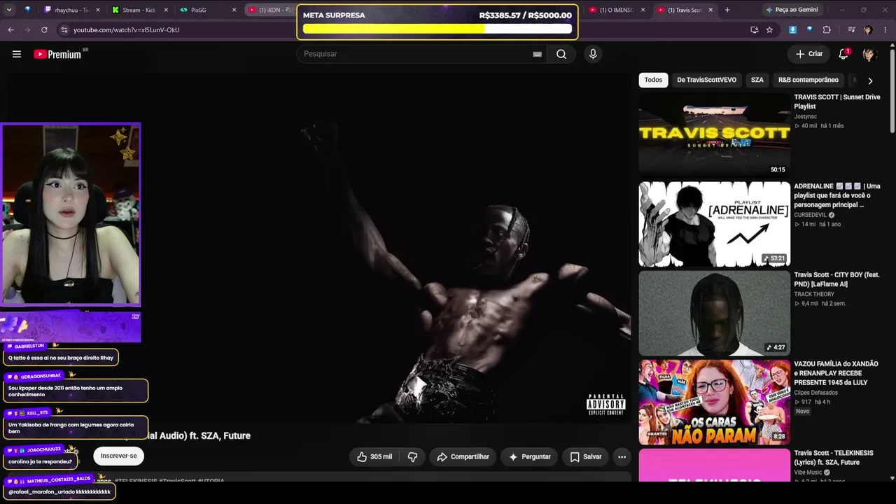Click Peça ao Gemini button

791,10
